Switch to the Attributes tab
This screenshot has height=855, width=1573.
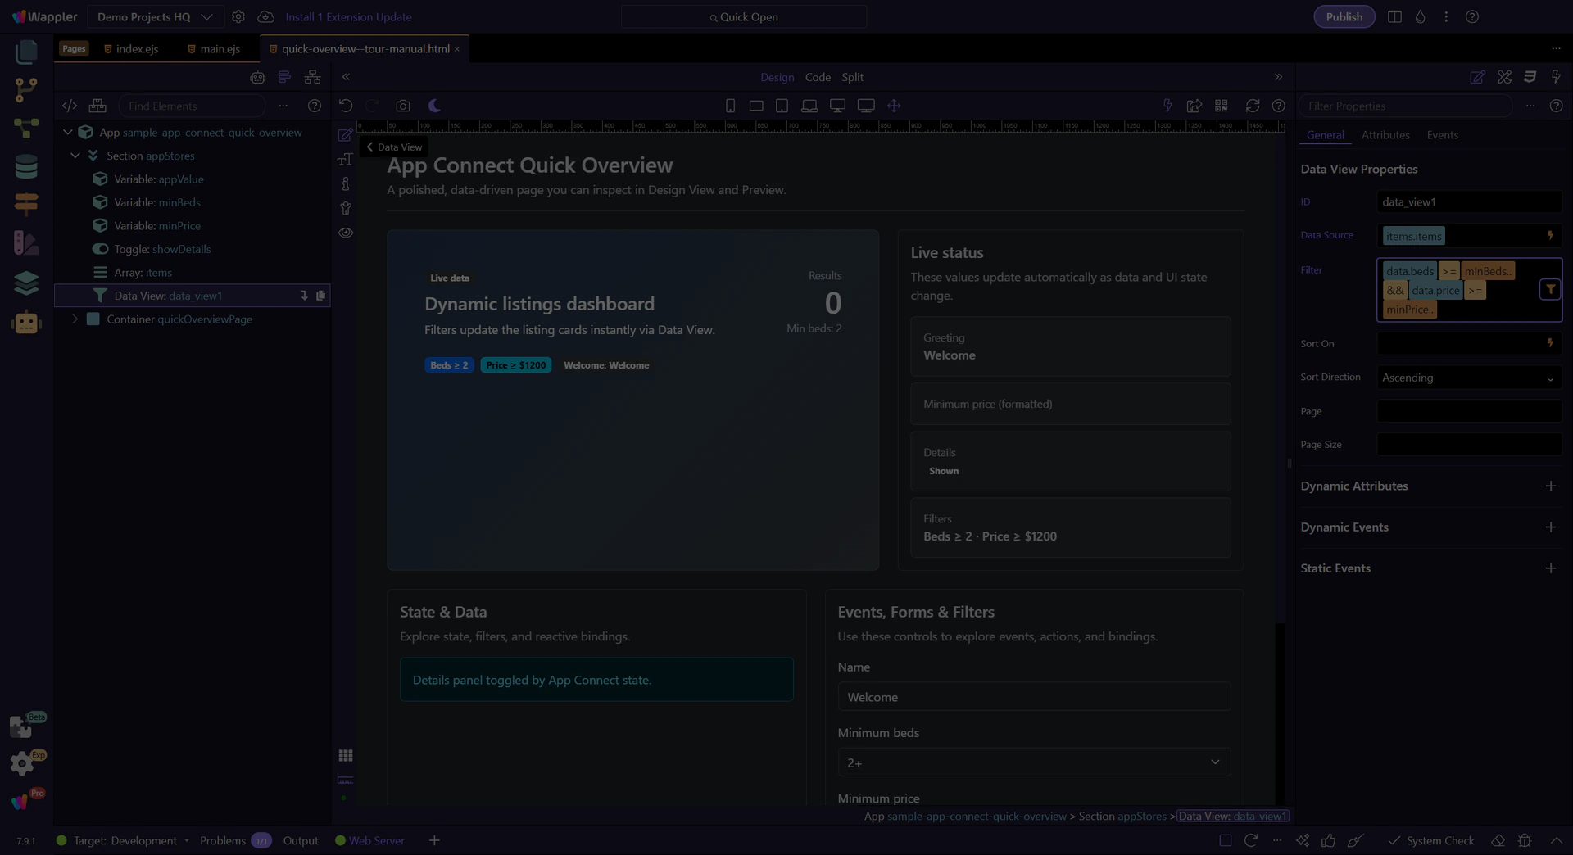tap(1385, 135)
